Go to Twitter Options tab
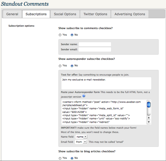 (x=95, y=14)
